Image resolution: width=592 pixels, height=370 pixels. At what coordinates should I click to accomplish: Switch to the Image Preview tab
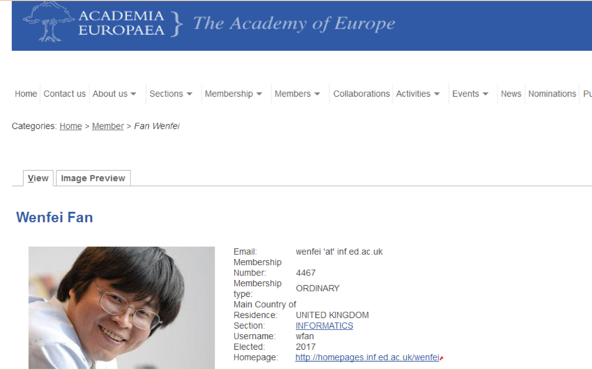click(93, 178)
